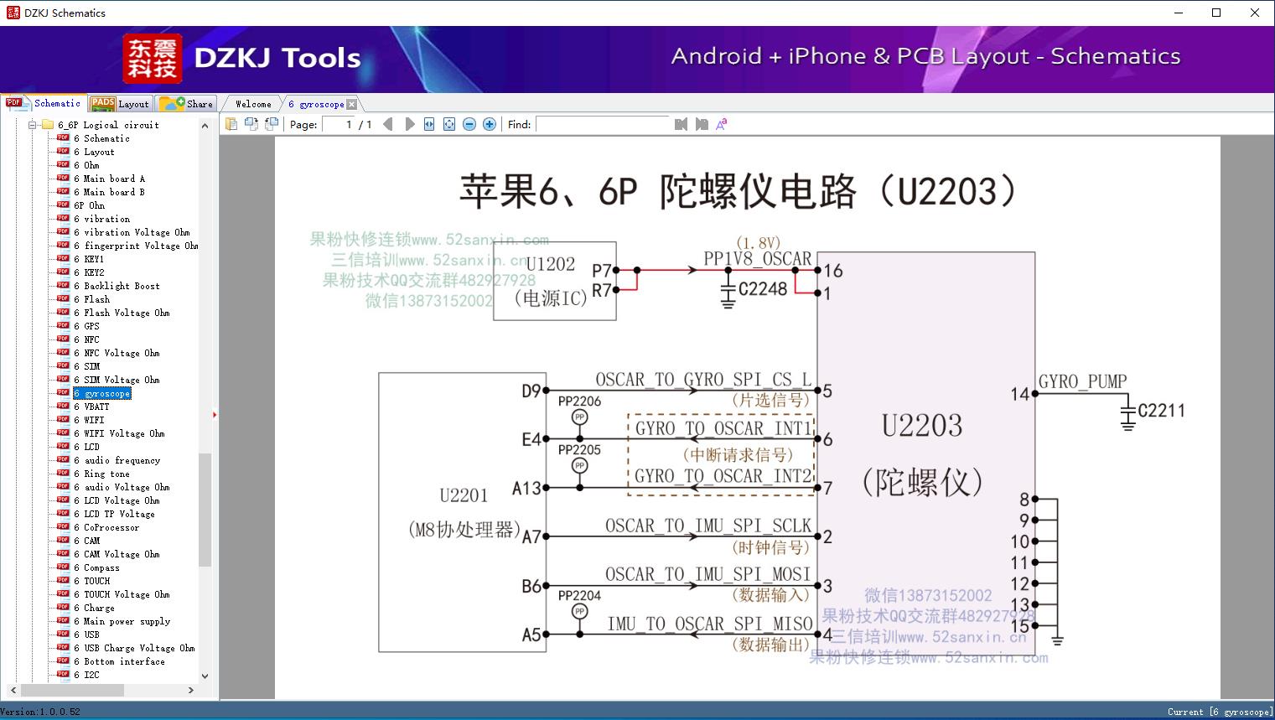Screen dimensions: 1275x720
Task: Click the sidebar collapse splitter arrow
Action: [x=215, y=414]
